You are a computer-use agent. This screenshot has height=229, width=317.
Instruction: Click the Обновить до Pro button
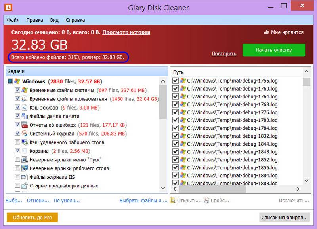pyautogui.click(x=32, y=218)
